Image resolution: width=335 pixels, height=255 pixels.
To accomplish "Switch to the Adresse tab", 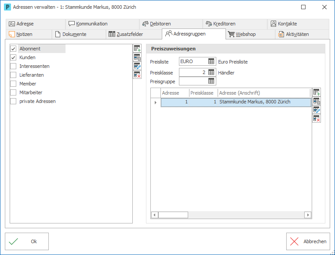I will [36, 24].
